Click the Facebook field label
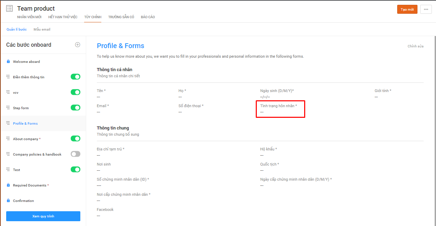This screenshot has height=226, width=436. click(105, 210)
